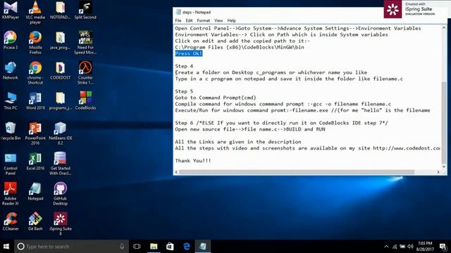The width and height of the screenshot is (451, 253).
Task: Launch Word 2016 desktop shortcut
Action: pos(35,100)
